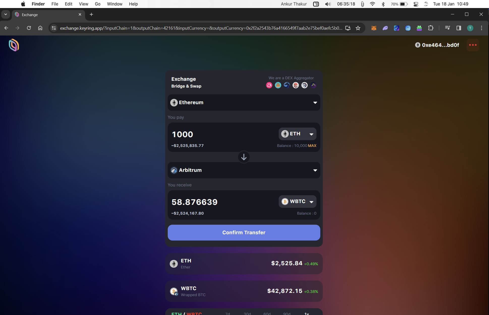Expand the Arbitrum destination chain dropdown

244,170
